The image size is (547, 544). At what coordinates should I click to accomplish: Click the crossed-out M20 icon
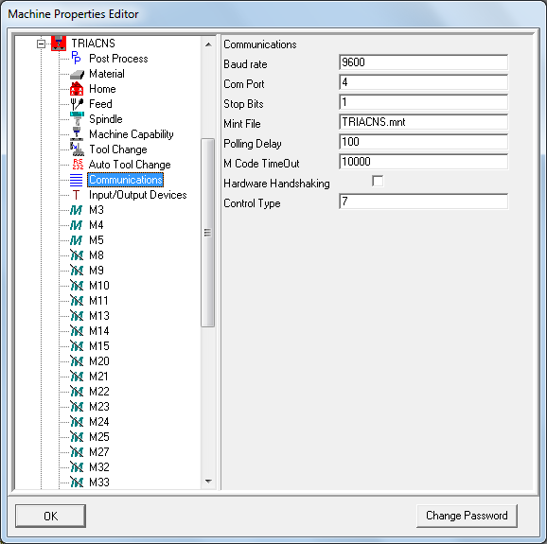click(x=77, y=360)
